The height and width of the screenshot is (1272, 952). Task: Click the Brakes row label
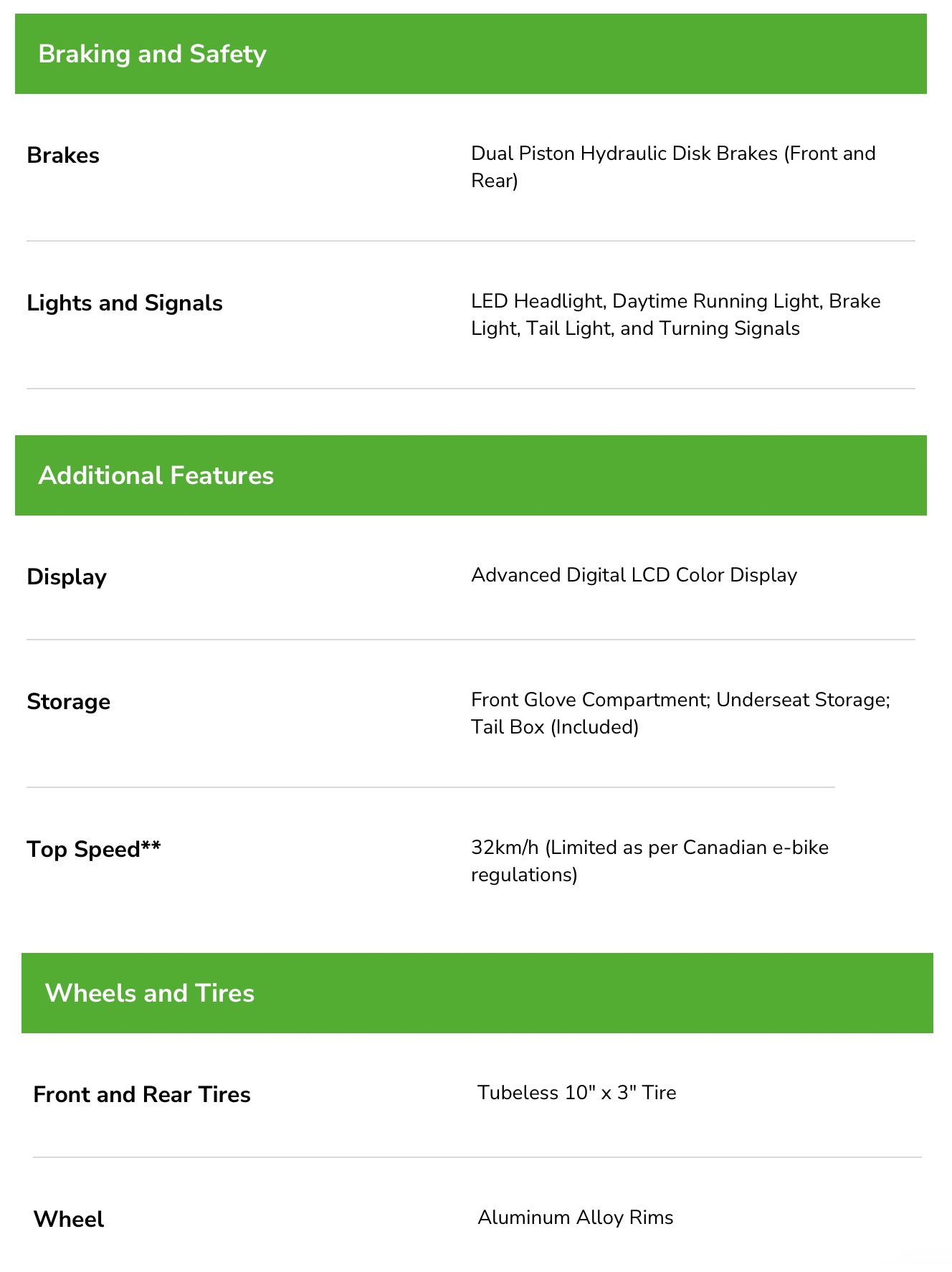point(63,156)
